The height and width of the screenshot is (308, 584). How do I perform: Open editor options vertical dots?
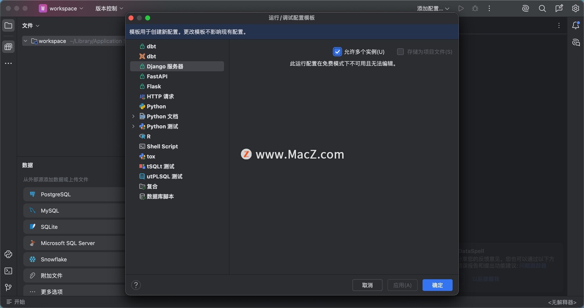point(559,26)
